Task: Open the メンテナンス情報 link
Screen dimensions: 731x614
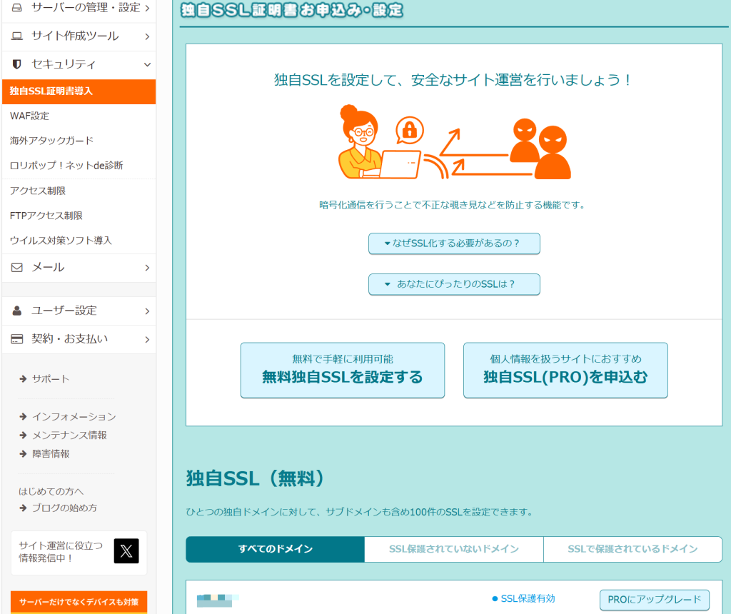Action: [x=69, y=435]
